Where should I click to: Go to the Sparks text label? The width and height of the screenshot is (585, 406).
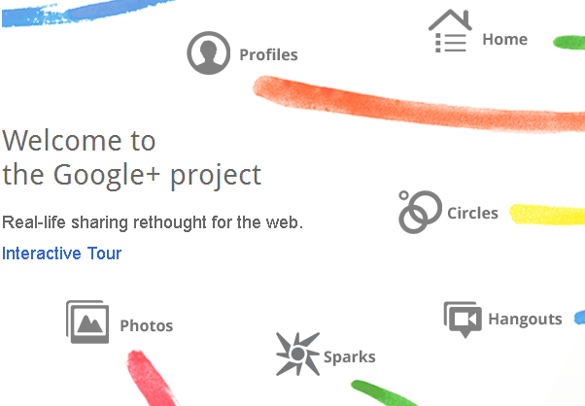(350, 357)
